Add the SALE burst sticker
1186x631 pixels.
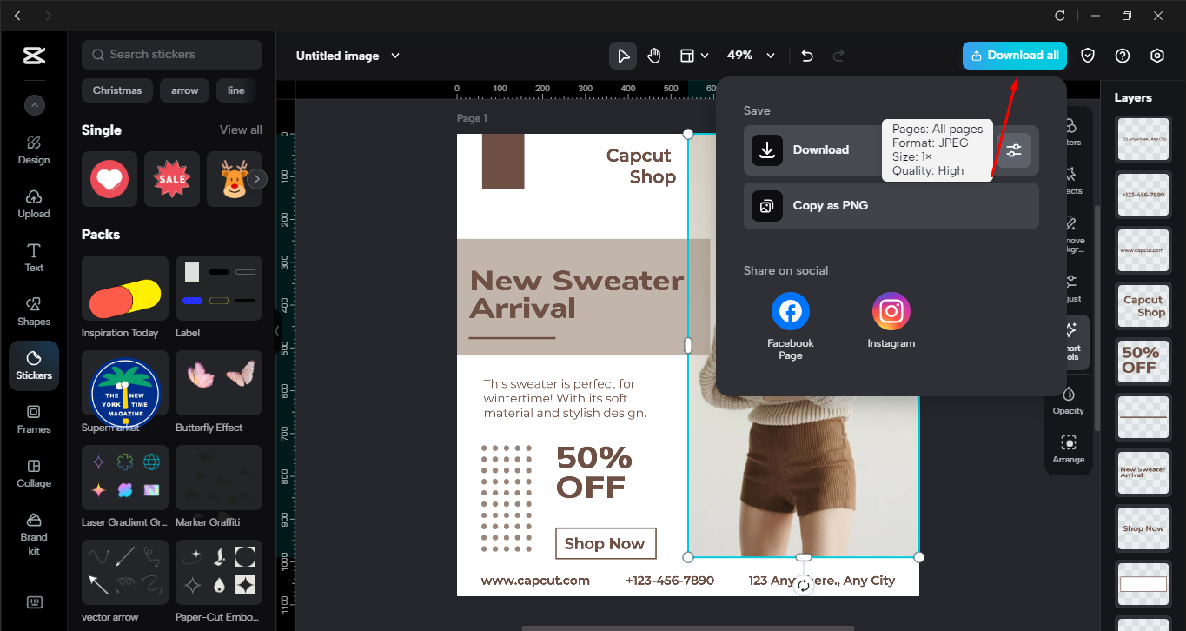click(x=172, y=179)
